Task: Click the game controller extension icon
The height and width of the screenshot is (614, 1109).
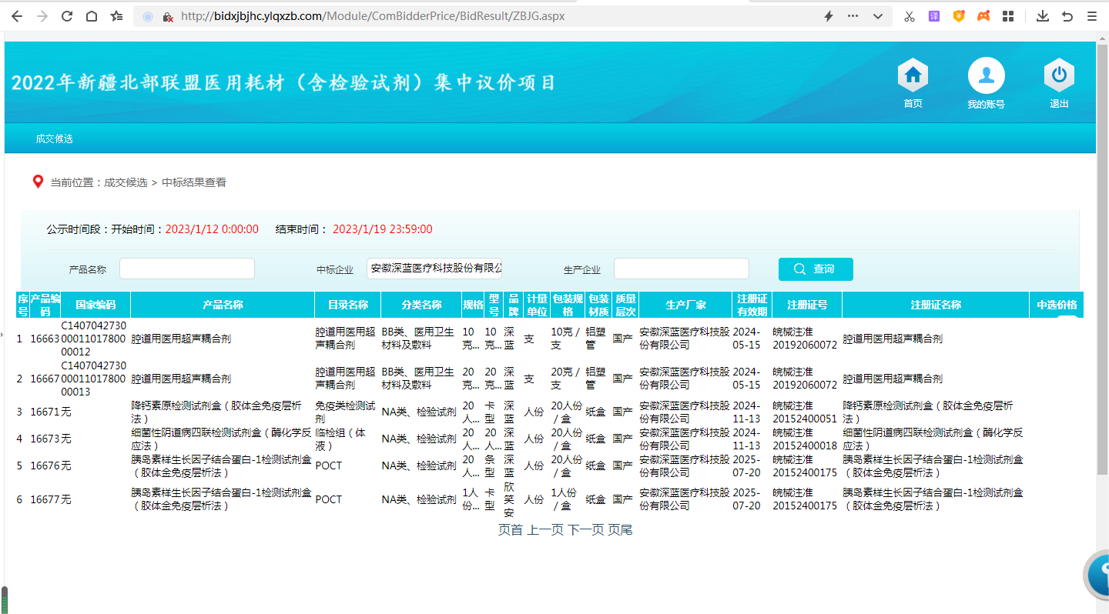Action: [x=983, y=15]
